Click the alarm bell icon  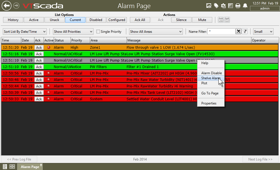(x=245, y=6)
